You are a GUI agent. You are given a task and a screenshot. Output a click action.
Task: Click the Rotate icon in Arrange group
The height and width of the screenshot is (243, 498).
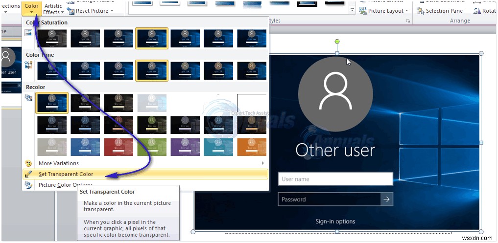(x=477, y=11)
